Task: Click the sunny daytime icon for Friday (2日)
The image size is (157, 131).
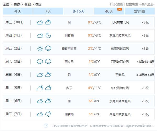Action: pyautogui.click(x=40, y=49)
